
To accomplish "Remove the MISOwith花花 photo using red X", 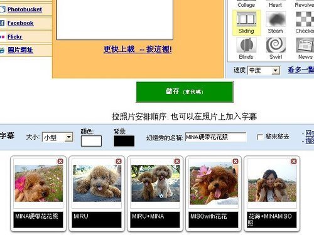I will pyautogui.click(x=235, y=161).
